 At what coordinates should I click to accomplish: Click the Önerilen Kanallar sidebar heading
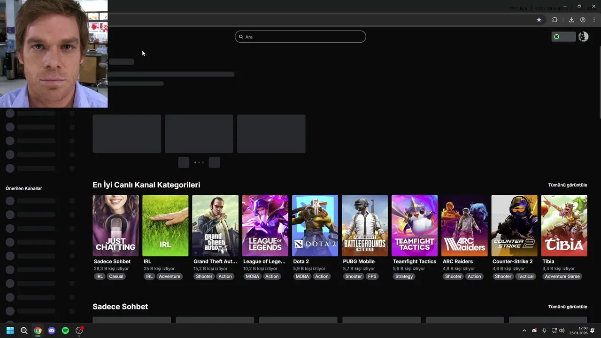point(24,188)
